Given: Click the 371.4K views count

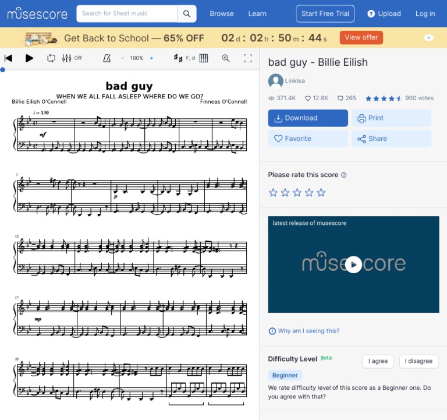Looking at the screenshot, I should [282, 98].
